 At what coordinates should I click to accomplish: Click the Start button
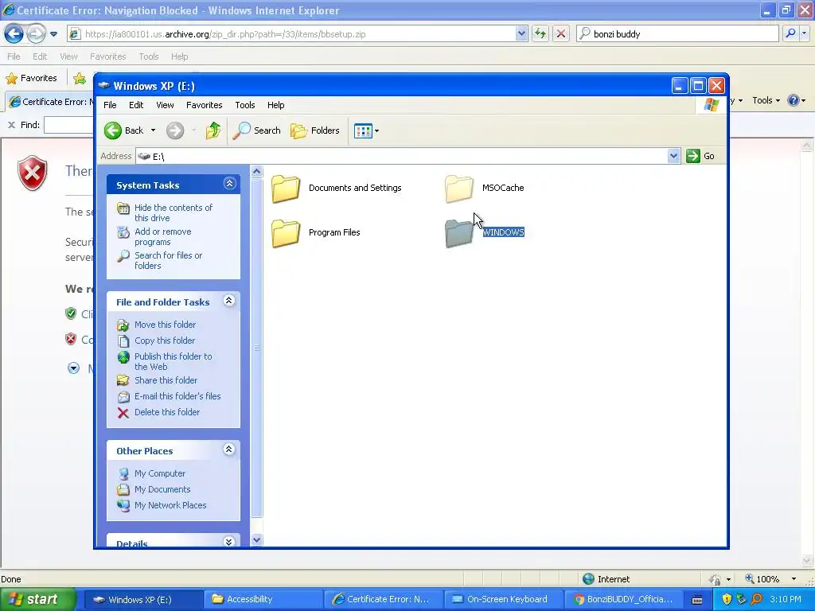pos(37,599)
